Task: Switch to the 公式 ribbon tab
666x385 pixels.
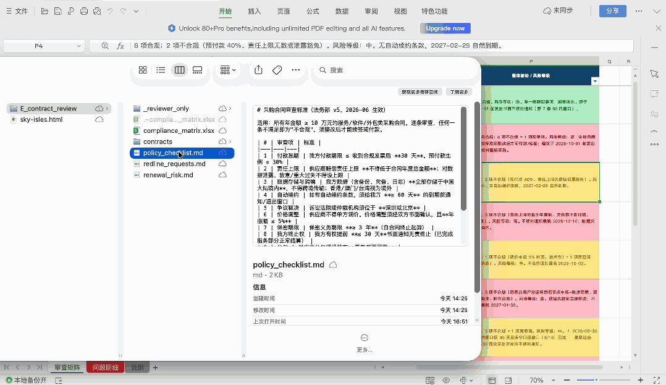Action: click(313, 12)
